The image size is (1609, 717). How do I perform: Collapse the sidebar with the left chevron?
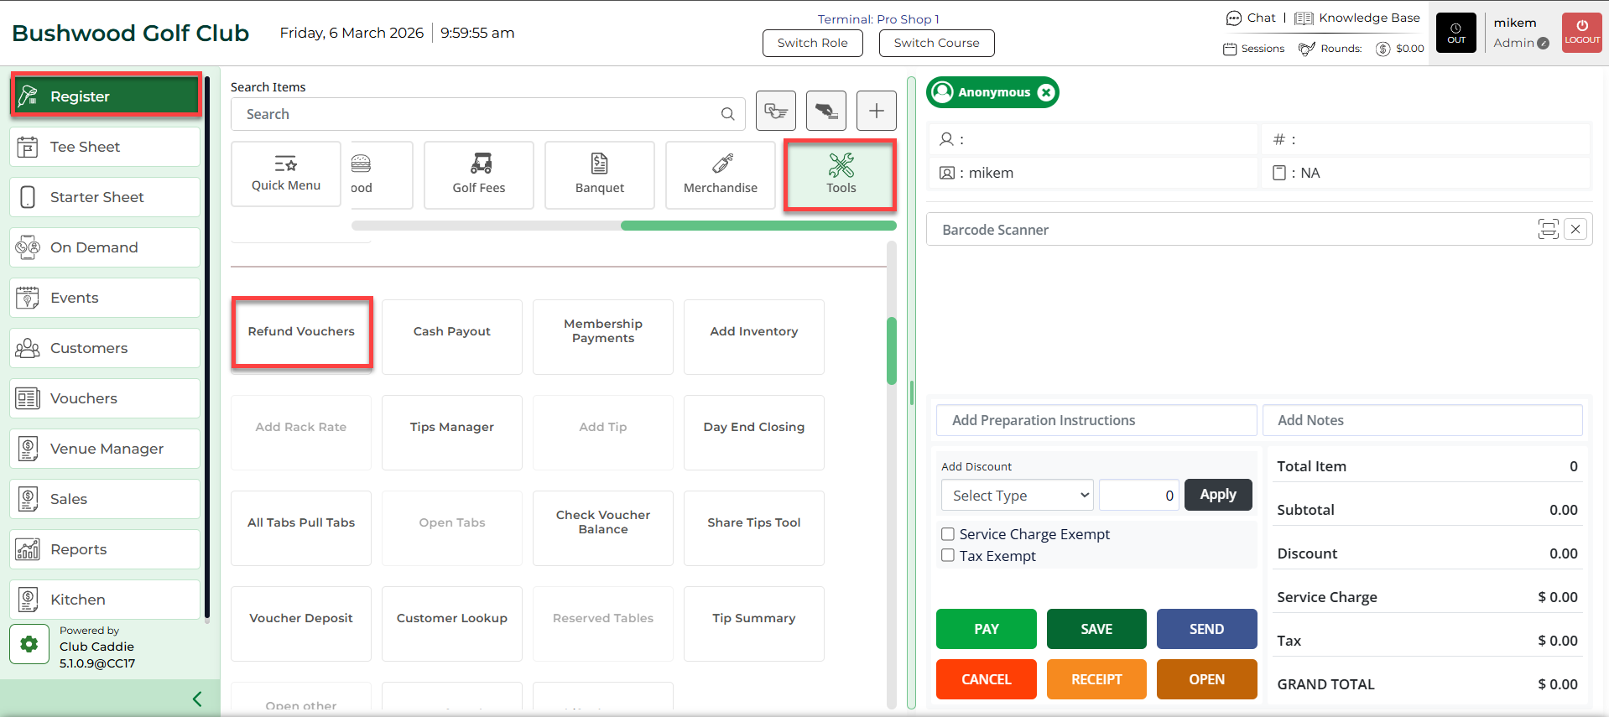pos(197,699)
